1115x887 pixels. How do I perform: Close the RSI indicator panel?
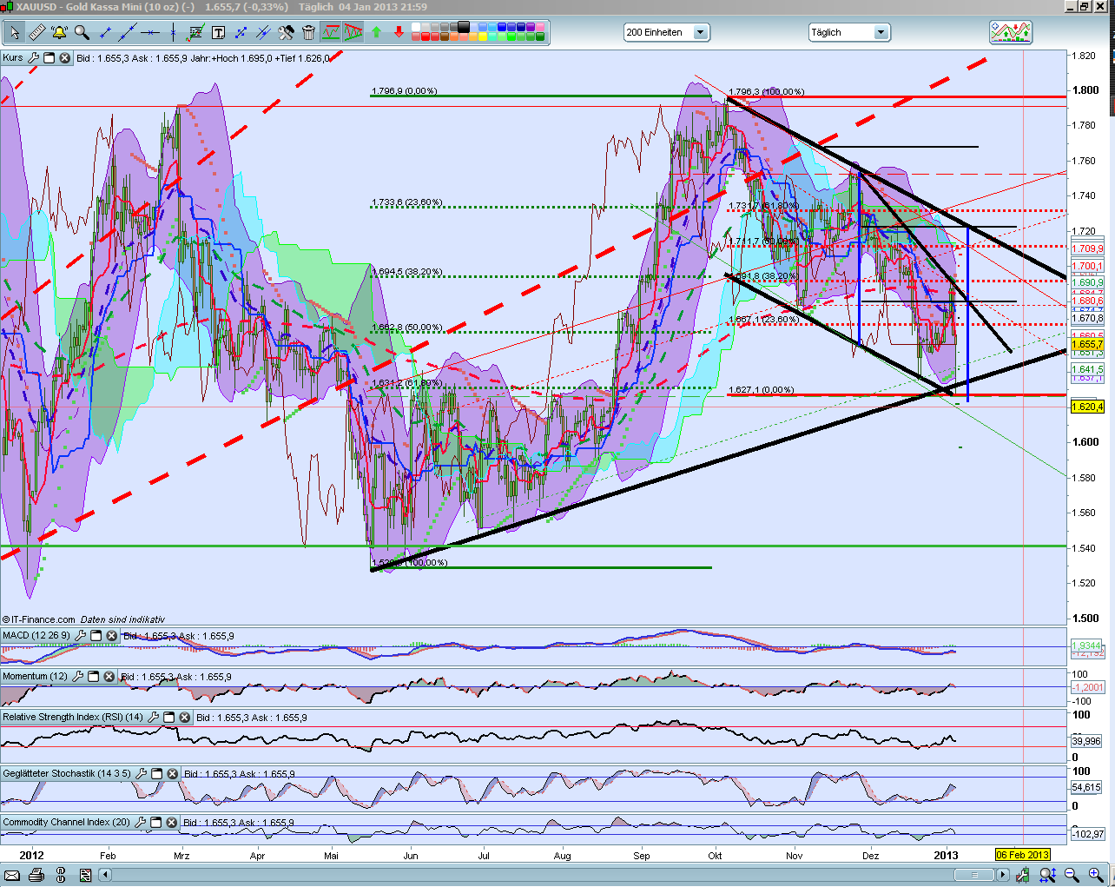point(185,718)
